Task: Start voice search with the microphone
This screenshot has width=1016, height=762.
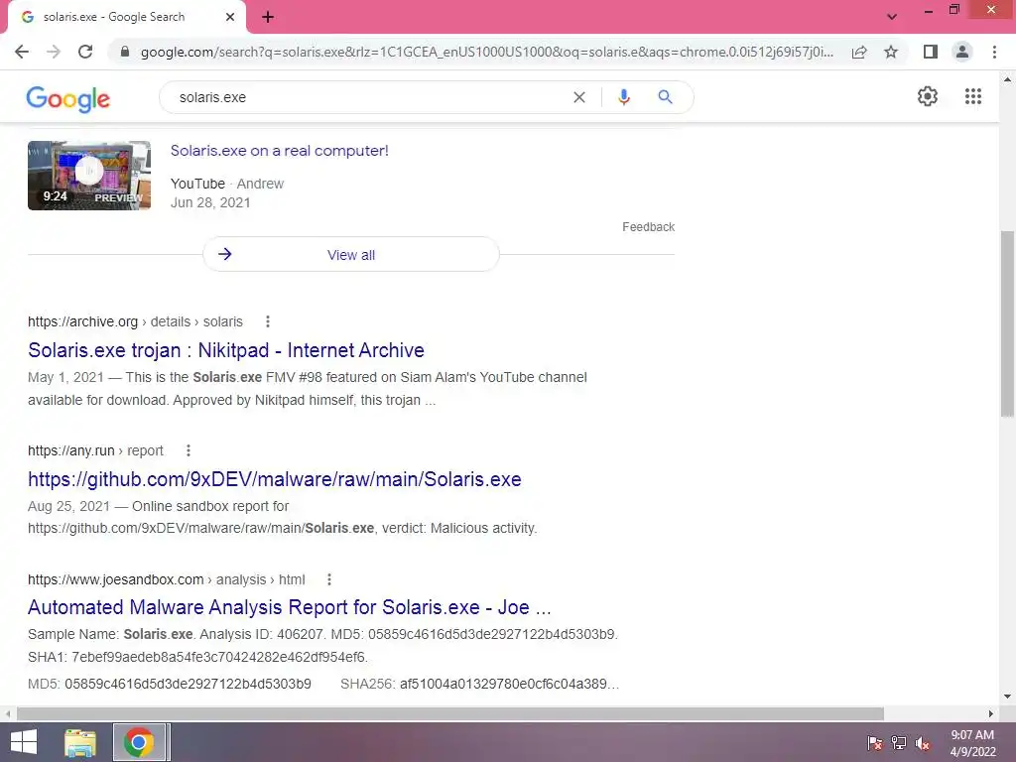Action: (623, 97)
